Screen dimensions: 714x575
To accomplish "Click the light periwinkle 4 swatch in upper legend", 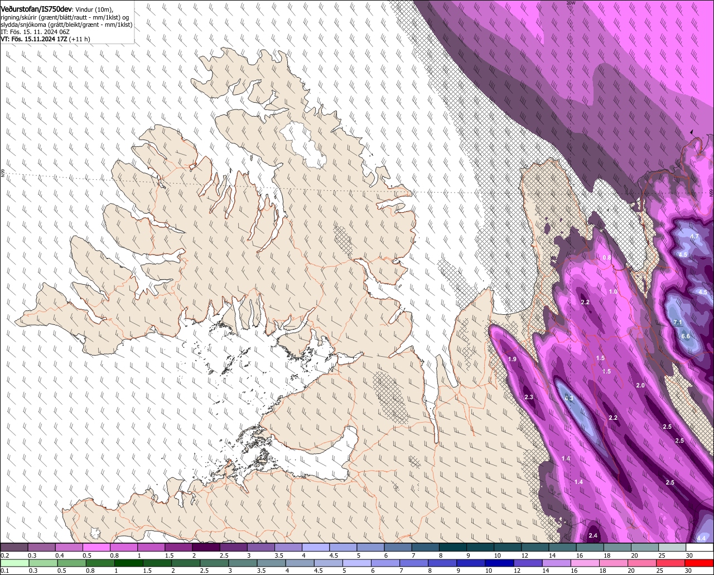I will pyautogui.click(x=316, y=548).
